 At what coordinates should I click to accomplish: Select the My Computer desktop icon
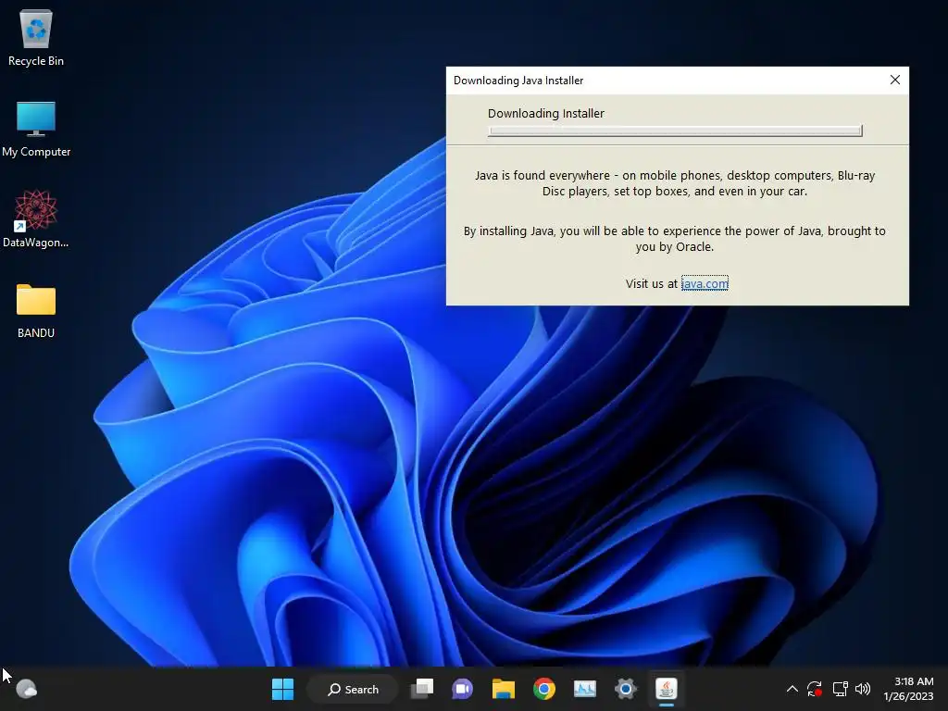tap(36, 130)
